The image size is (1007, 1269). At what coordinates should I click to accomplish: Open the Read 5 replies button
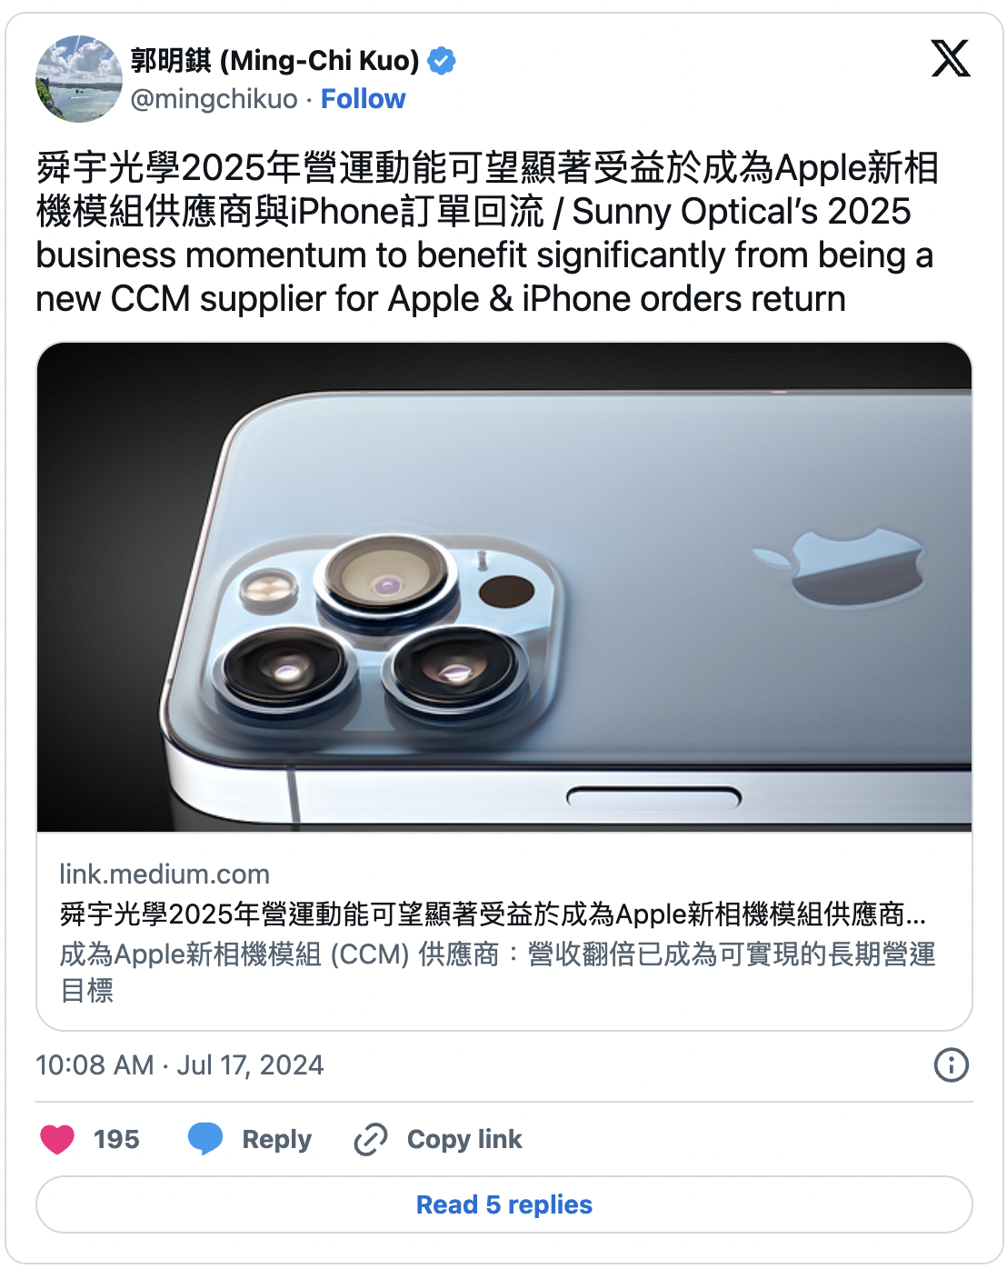tap(504, 1204)
